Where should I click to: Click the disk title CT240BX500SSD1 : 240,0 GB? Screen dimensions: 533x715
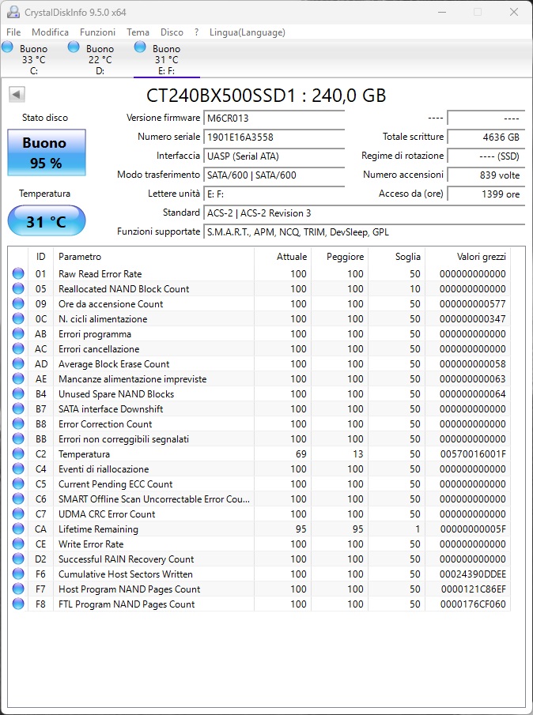tap(266, 96)
